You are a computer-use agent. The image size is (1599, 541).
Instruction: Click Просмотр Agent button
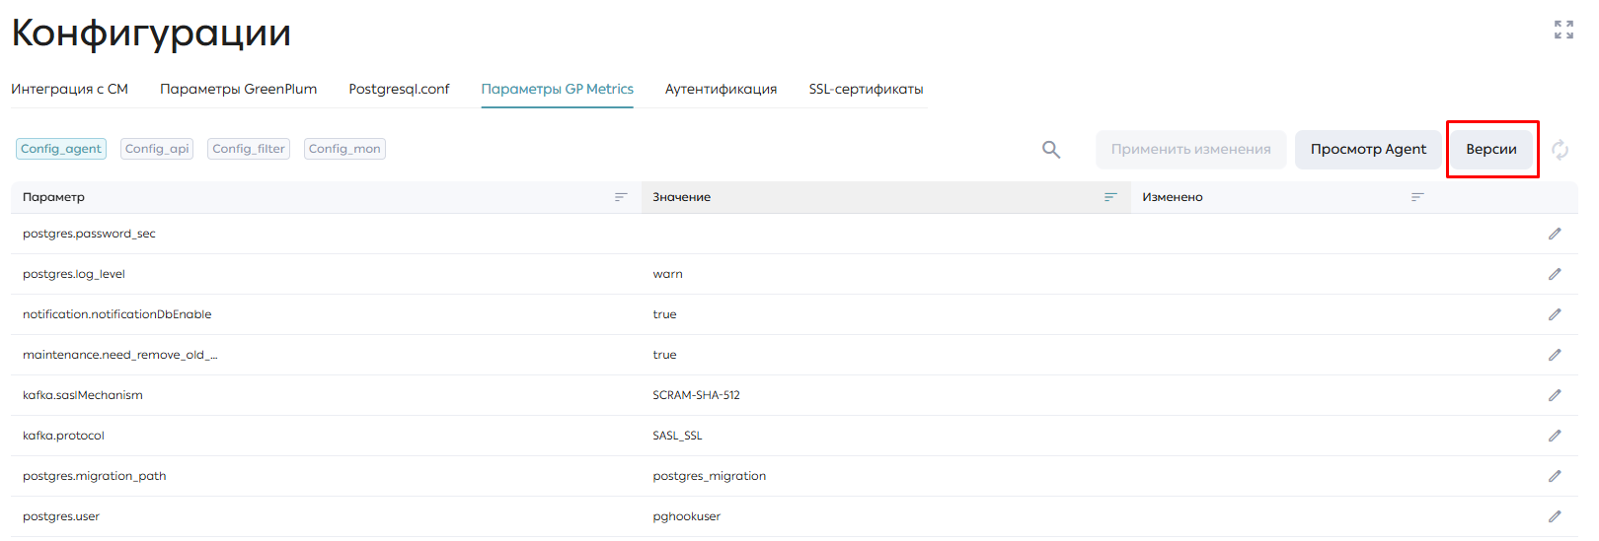pyautogui.click(x=1369, y=150)
